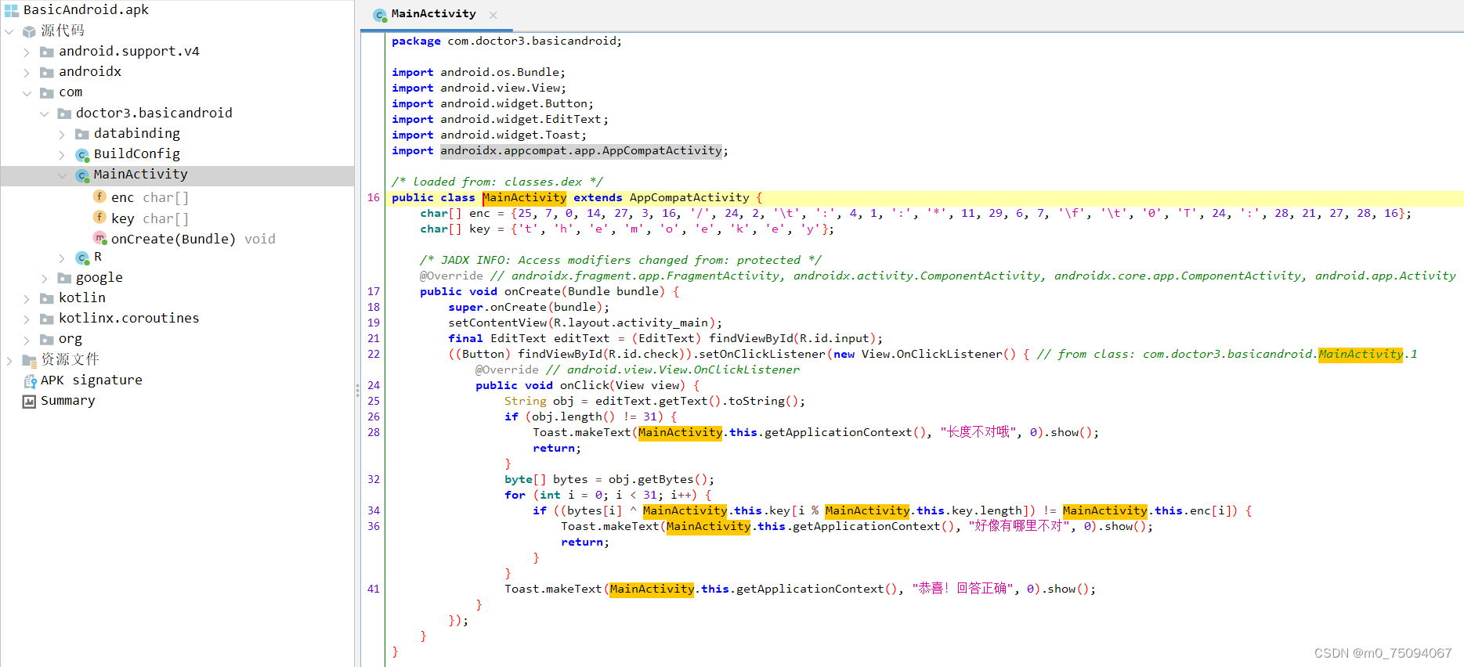Viewport: 1464px width, 667px height.
Task: Click the MainActivity class icon in tree
Action: [x=82, y=175]
